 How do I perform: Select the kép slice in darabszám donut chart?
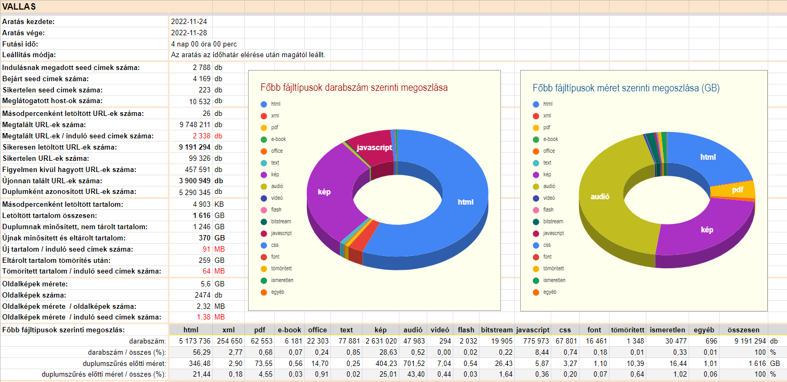(325, 191)
